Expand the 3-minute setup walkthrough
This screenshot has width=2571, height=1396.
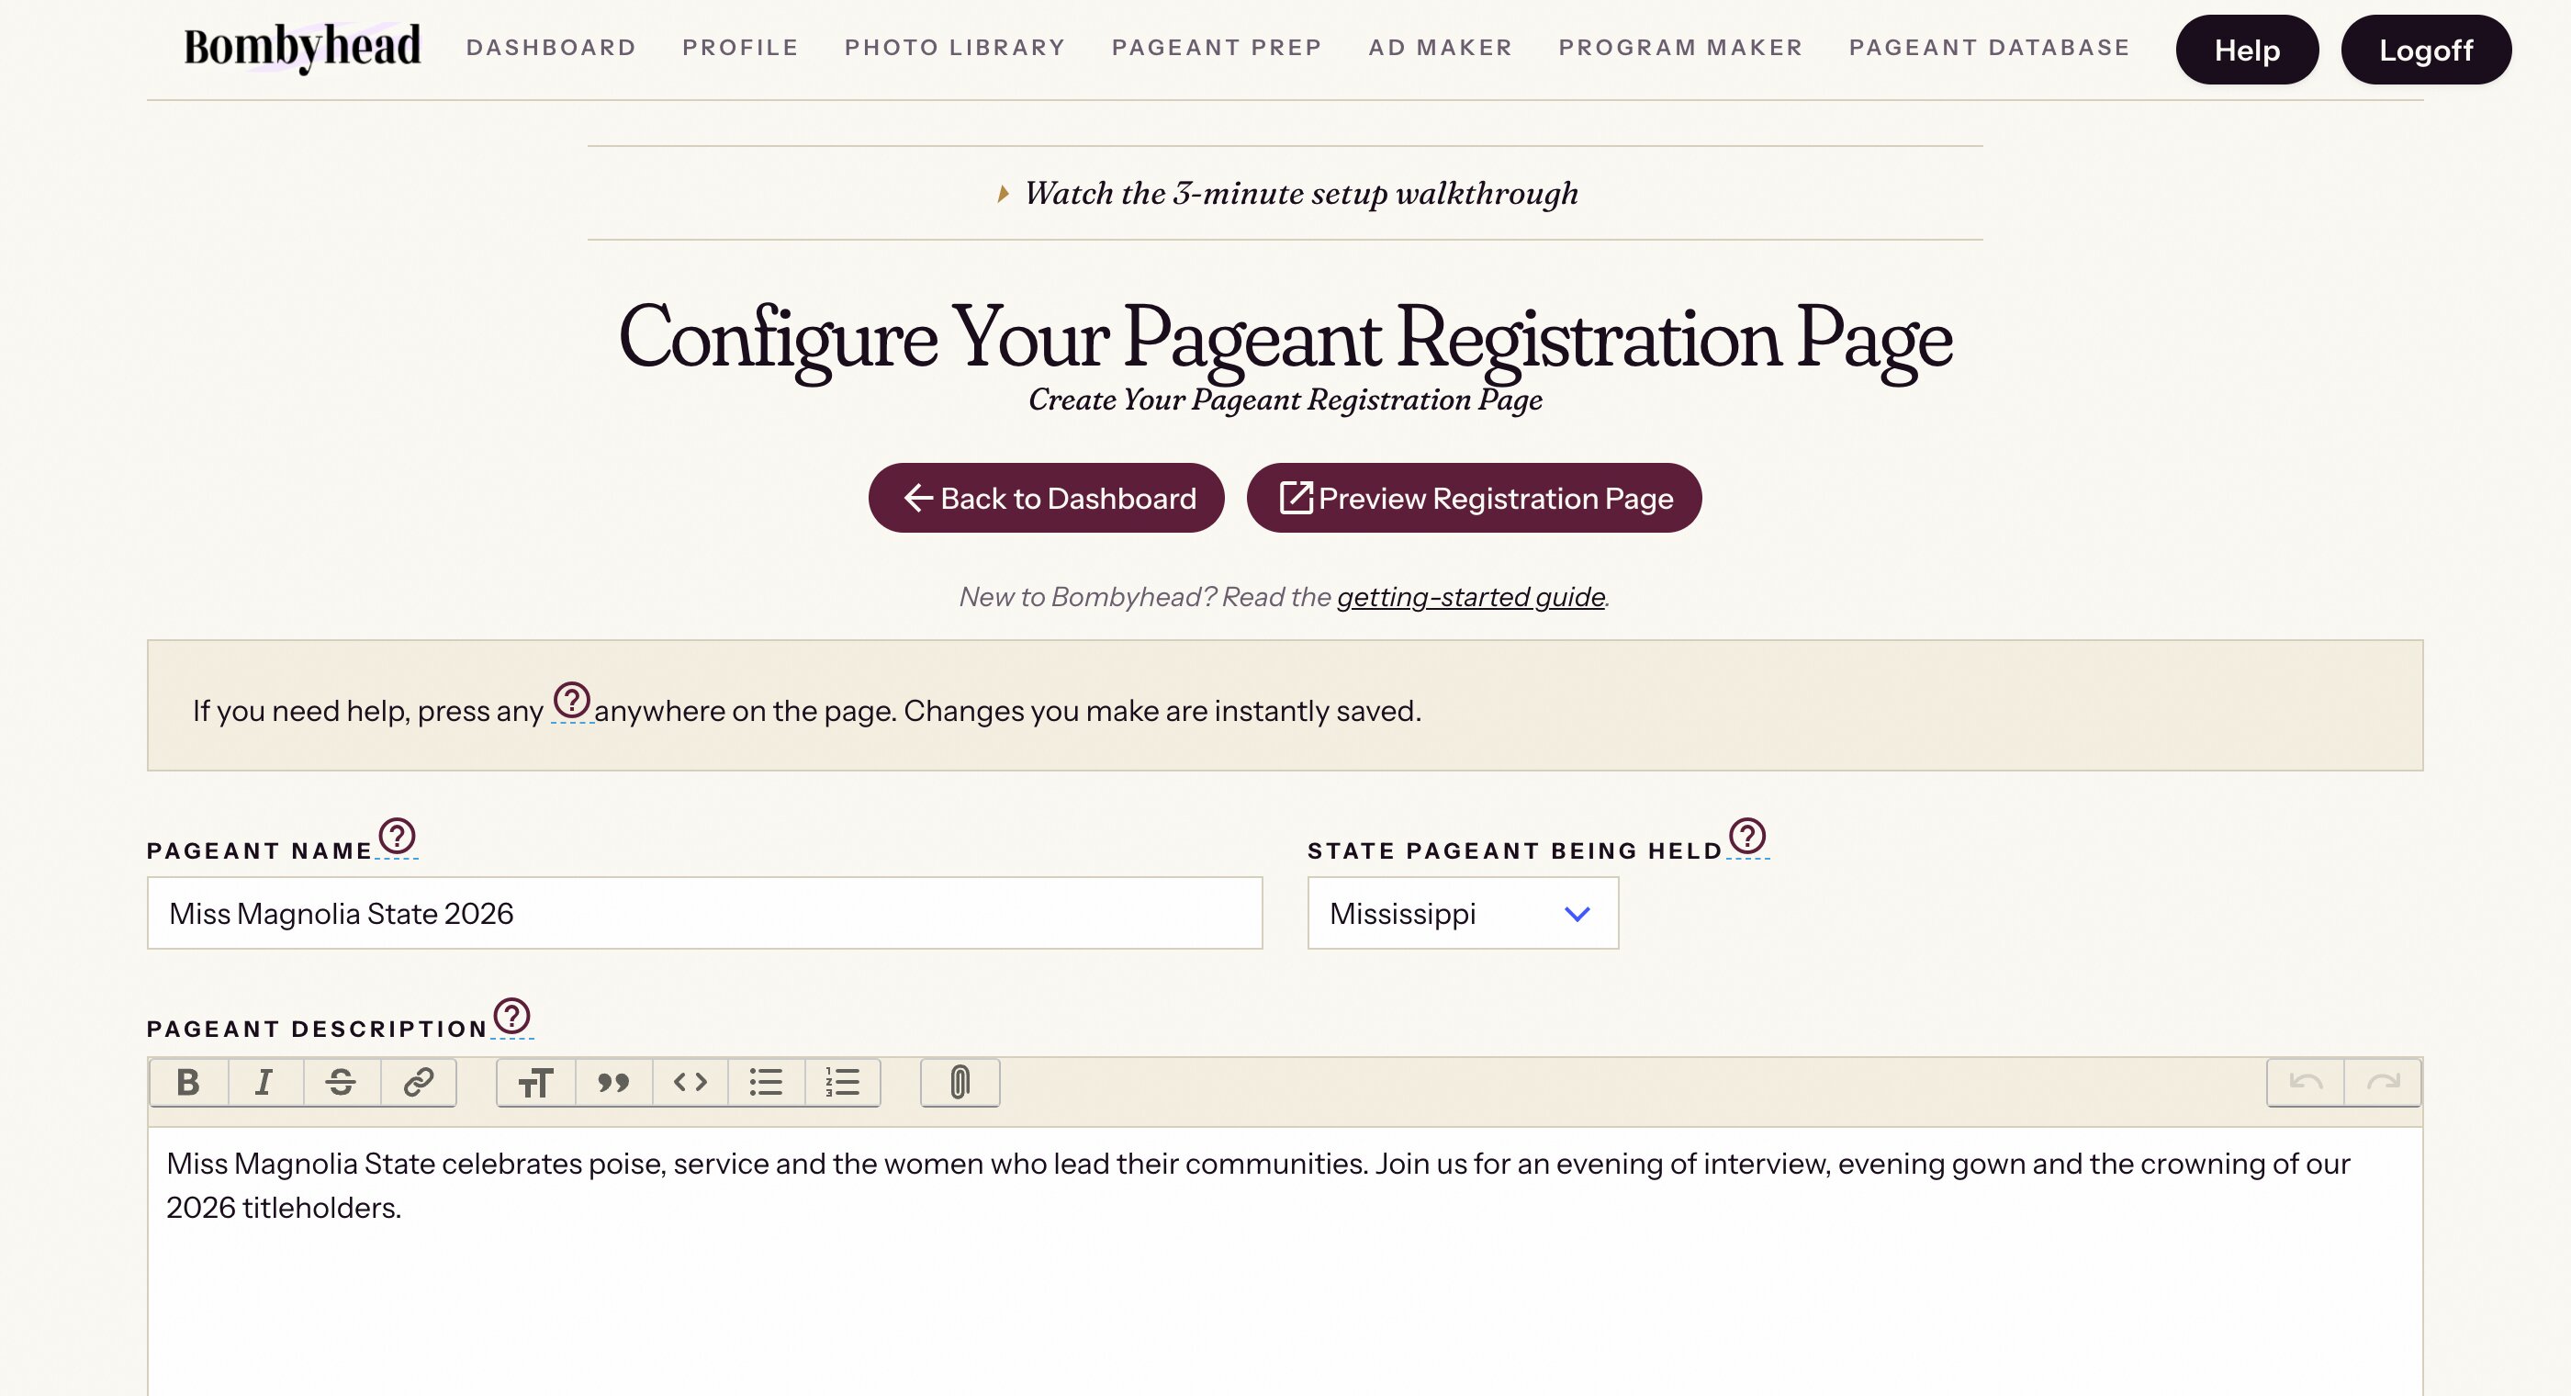pos(1286,193)
